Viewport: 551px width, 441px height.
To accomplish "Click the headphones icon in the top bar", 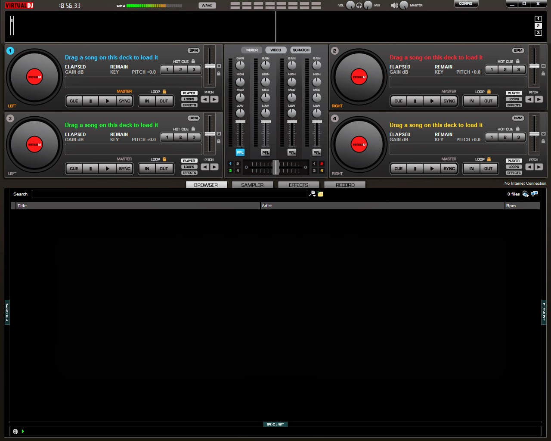I will coord(359,6).
